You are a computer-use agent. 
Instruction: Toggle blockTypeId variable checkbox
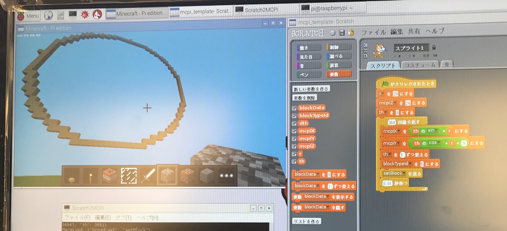click(x=294, y=116)
